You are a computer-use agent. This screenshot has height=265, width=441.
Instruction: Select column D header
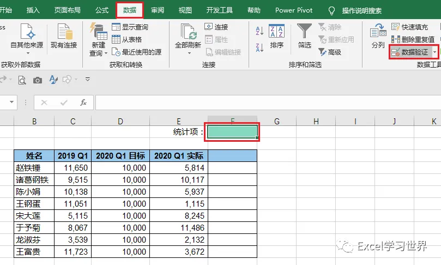(120, 121)
